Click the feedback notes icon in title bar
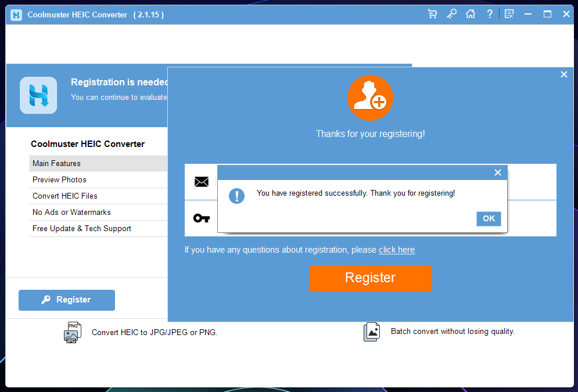The image size is (578, 392). pos(509,14)
